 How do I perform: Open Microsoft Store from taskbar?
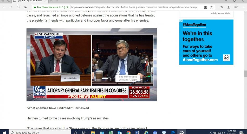pos(102,133)
